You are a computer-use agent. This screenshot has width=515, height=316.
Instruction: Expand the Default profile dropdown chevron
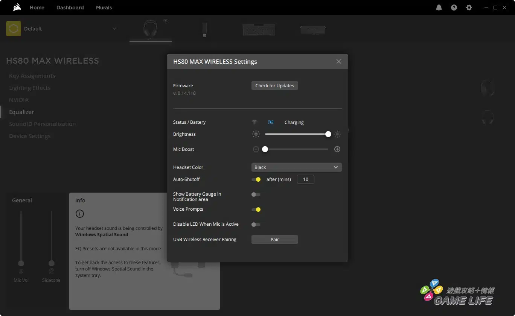(x=114, y=29)
